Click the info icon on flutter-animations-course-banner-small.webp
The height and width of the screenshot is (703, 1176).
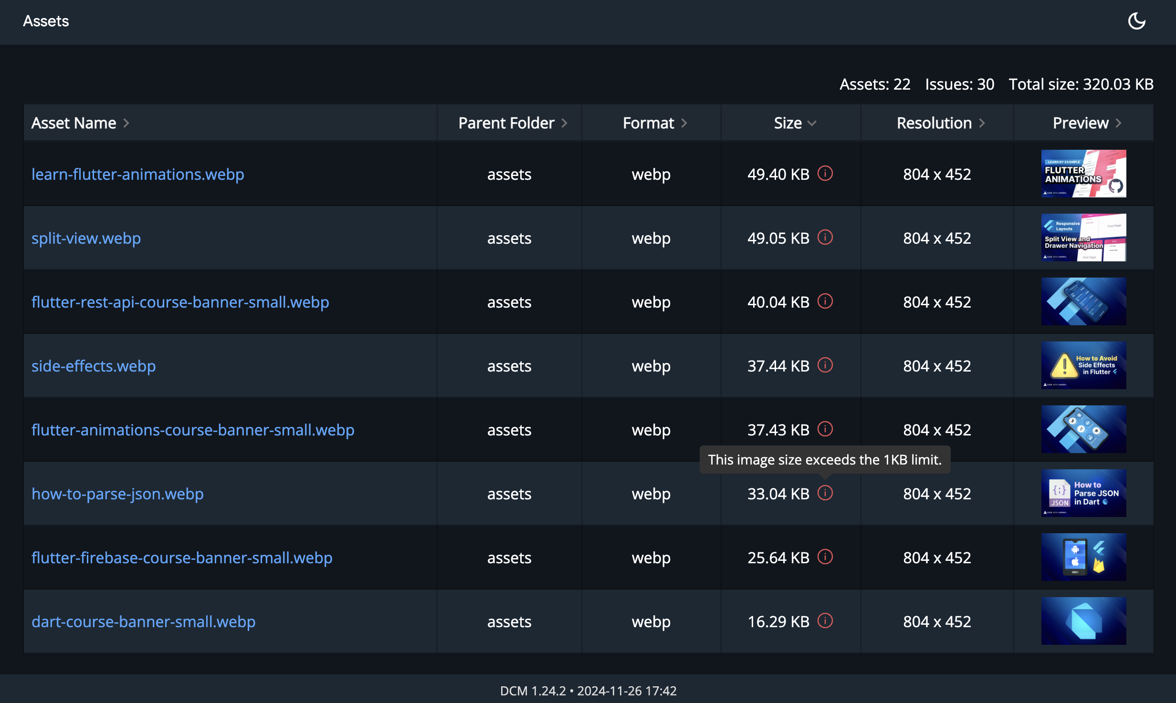coord(824,428)
